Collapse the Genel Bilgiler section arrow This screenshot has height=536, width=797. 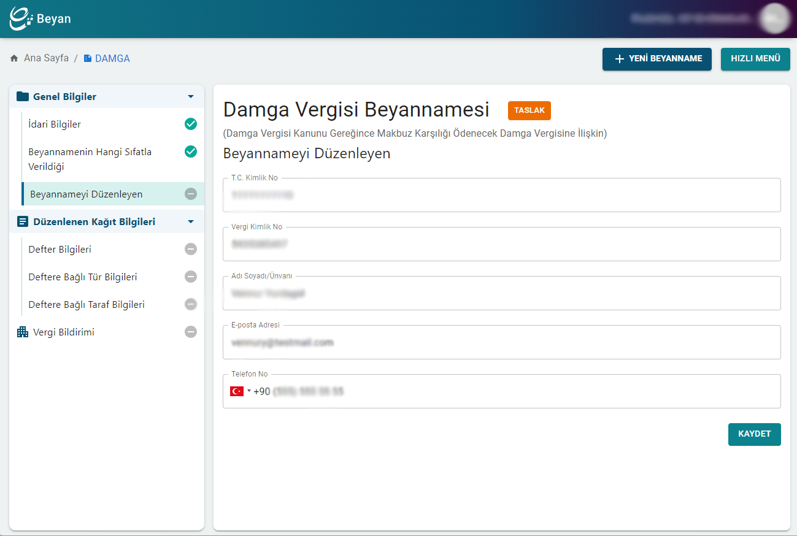(191, 96)
